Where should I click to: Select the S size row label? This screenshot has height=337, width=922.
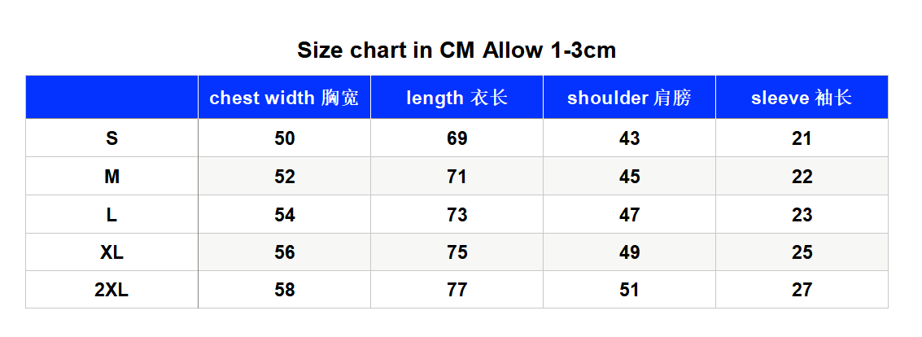click(111, 138)
